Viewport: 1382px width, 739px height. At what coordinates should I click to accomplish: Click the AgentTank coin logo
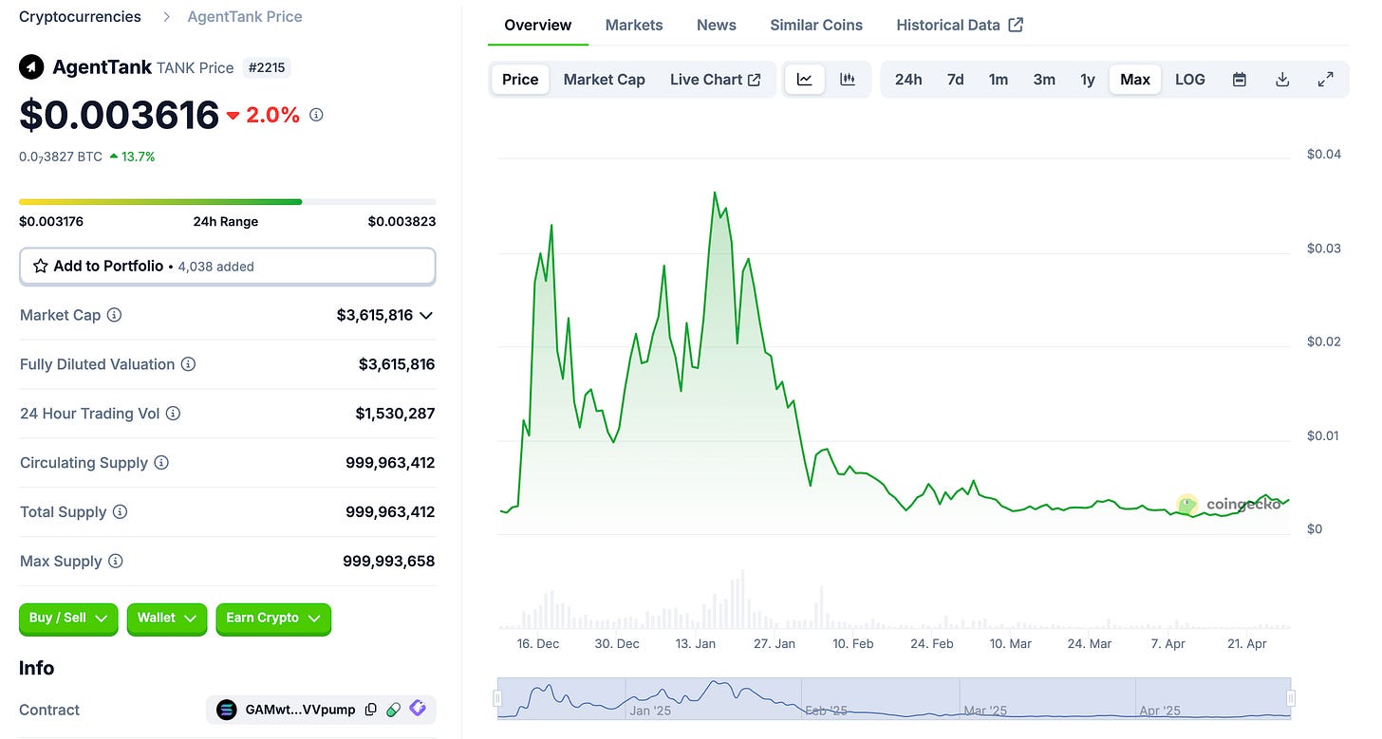tap(31, 67)
